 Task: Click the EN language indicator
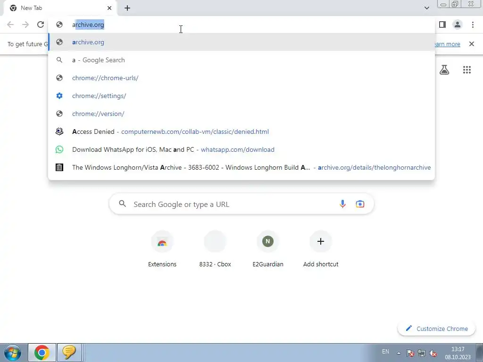click(x=385, y=352)
